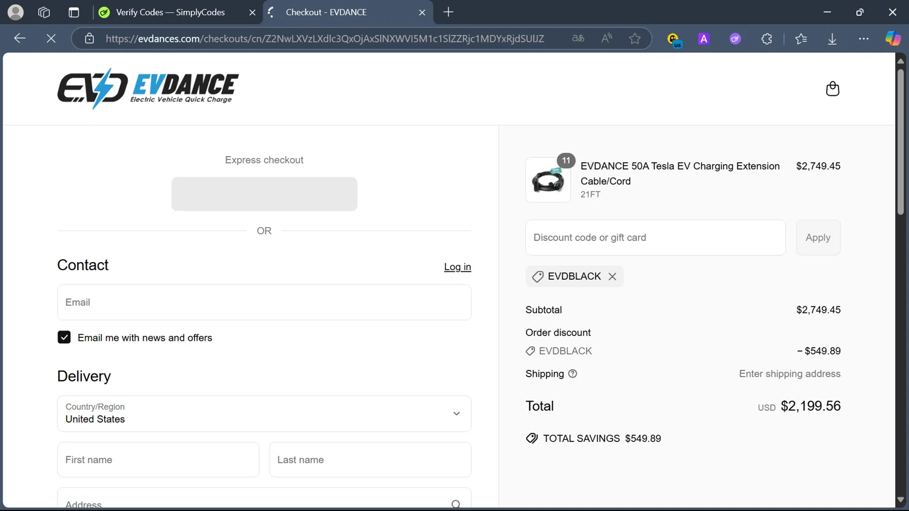
Task: Open the browser extensions puzzle icon
Action: (767, 39)
